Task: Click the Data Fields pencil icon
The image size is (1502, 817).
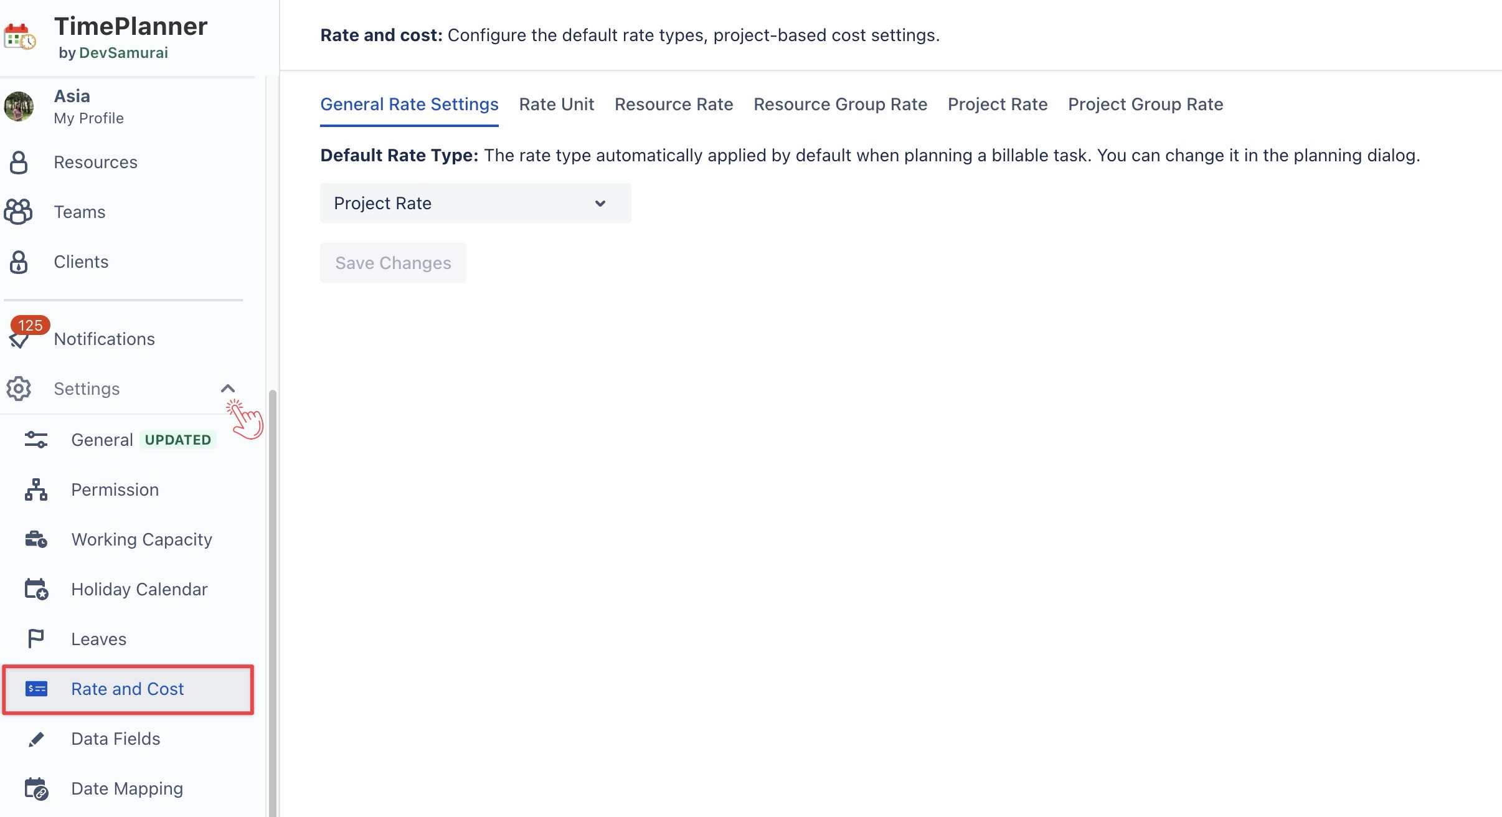Action: click(x=36, y=739)
